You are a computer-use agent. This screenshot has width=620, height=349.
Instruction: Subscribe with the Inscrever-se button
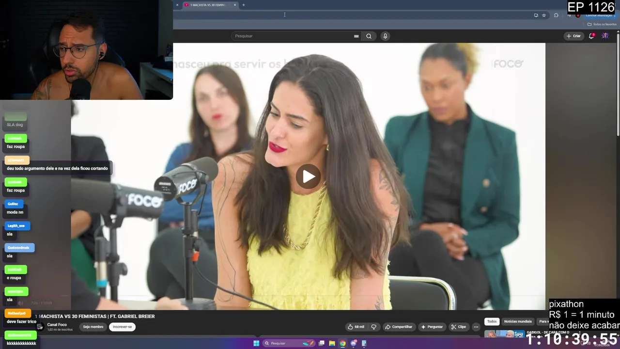click(122, 327)
